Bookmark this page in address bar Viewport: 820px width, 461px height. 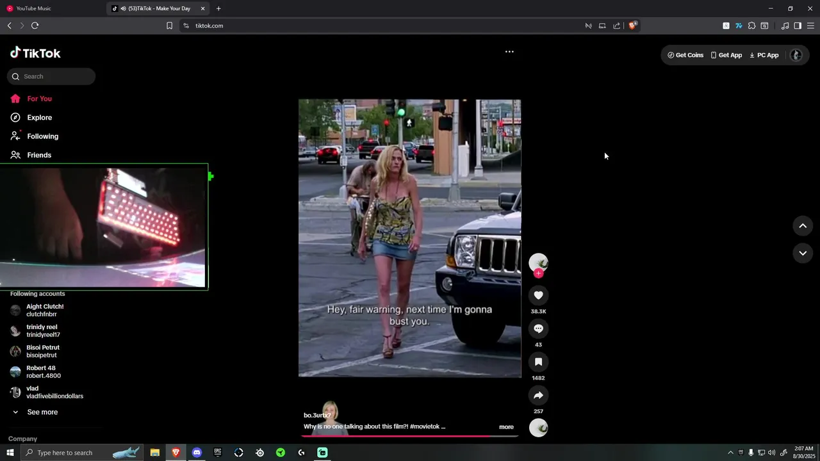coord(169,26)
